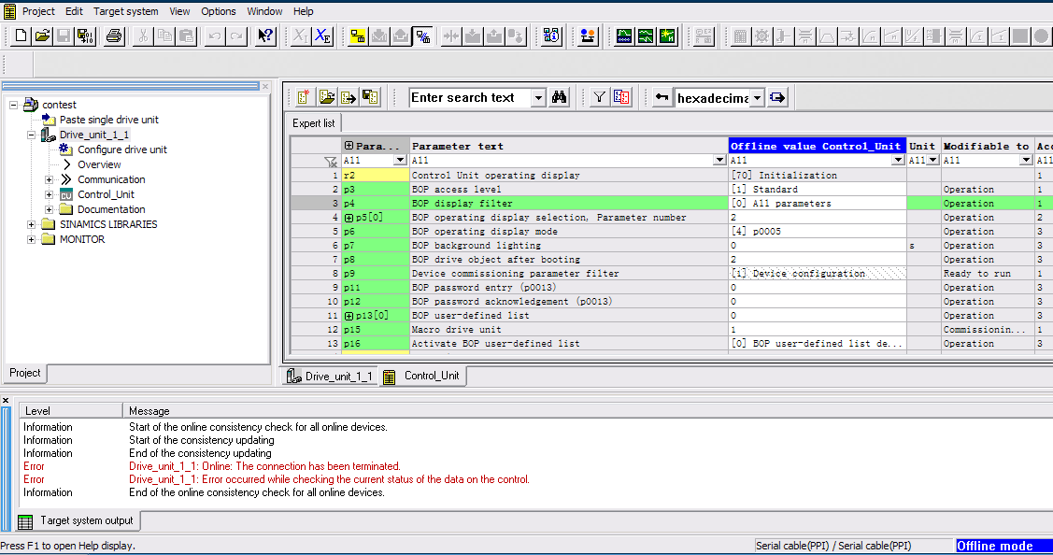Click the binoculars search icon
Screen dimensions: 1053x555
click(559, 97)
